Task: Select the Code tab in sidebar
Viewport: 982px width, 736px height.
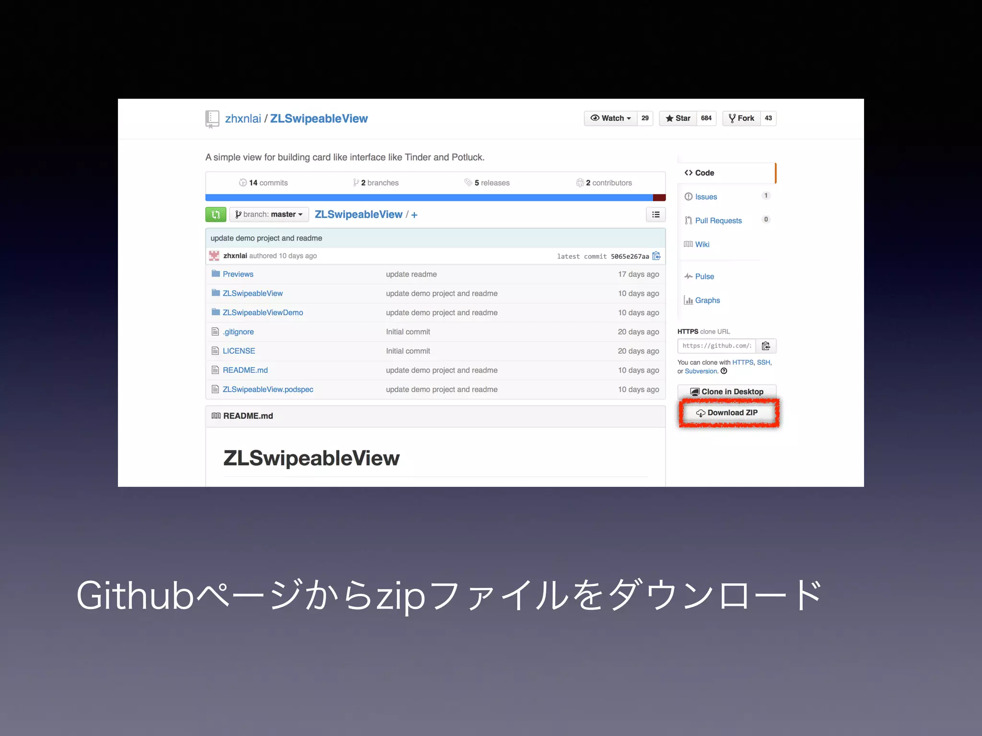Action: tap(726, 173)
